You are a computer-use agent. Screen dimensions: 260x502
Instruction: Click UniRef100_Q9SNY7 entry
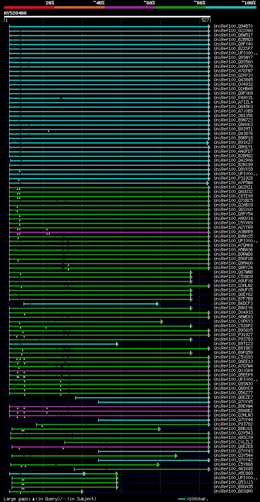tap(234, 57)
